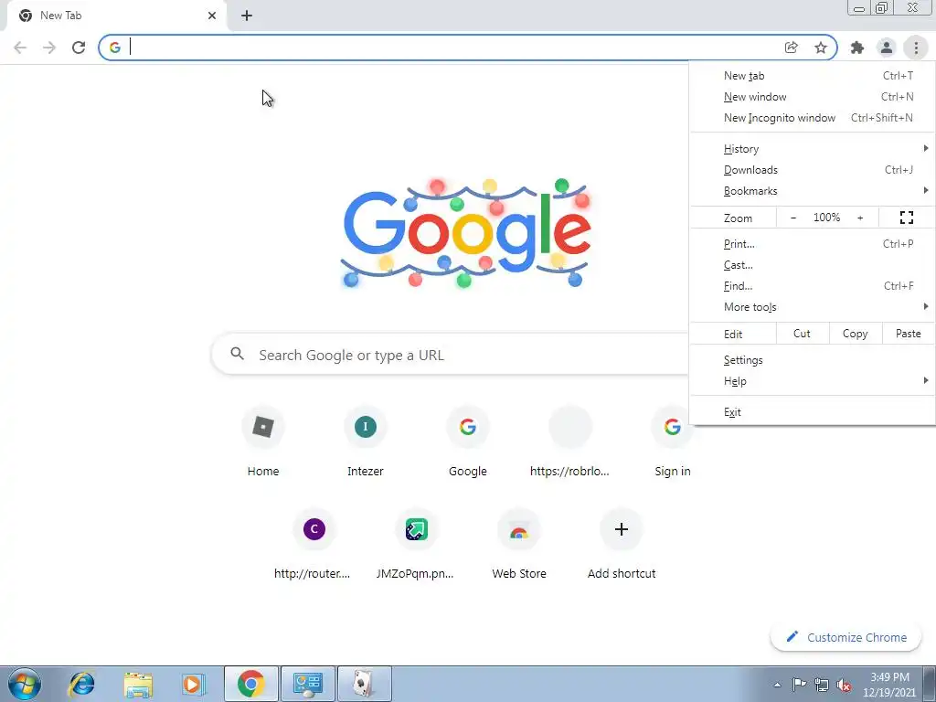Show hidden tray icons arrow
Image resolution: width=936 pixels, height=702 pixels.
click(777, 686)
